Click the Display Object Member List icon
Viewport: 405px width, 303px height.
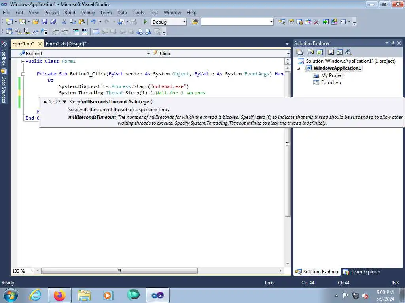9,32
